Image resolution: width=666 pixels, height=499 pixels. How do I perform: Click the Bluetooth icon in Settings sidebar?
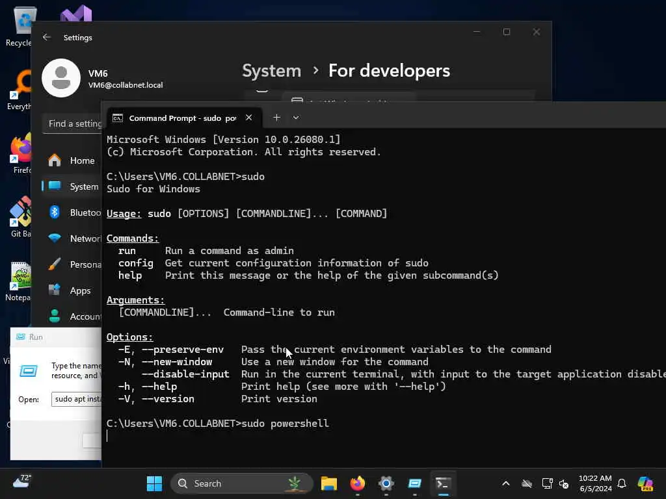55,212
